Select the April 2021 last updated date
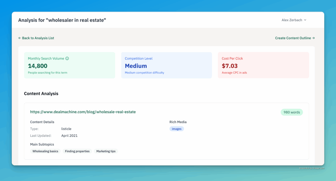Screen dimensions: 336x181 click(x=69, y=136)
